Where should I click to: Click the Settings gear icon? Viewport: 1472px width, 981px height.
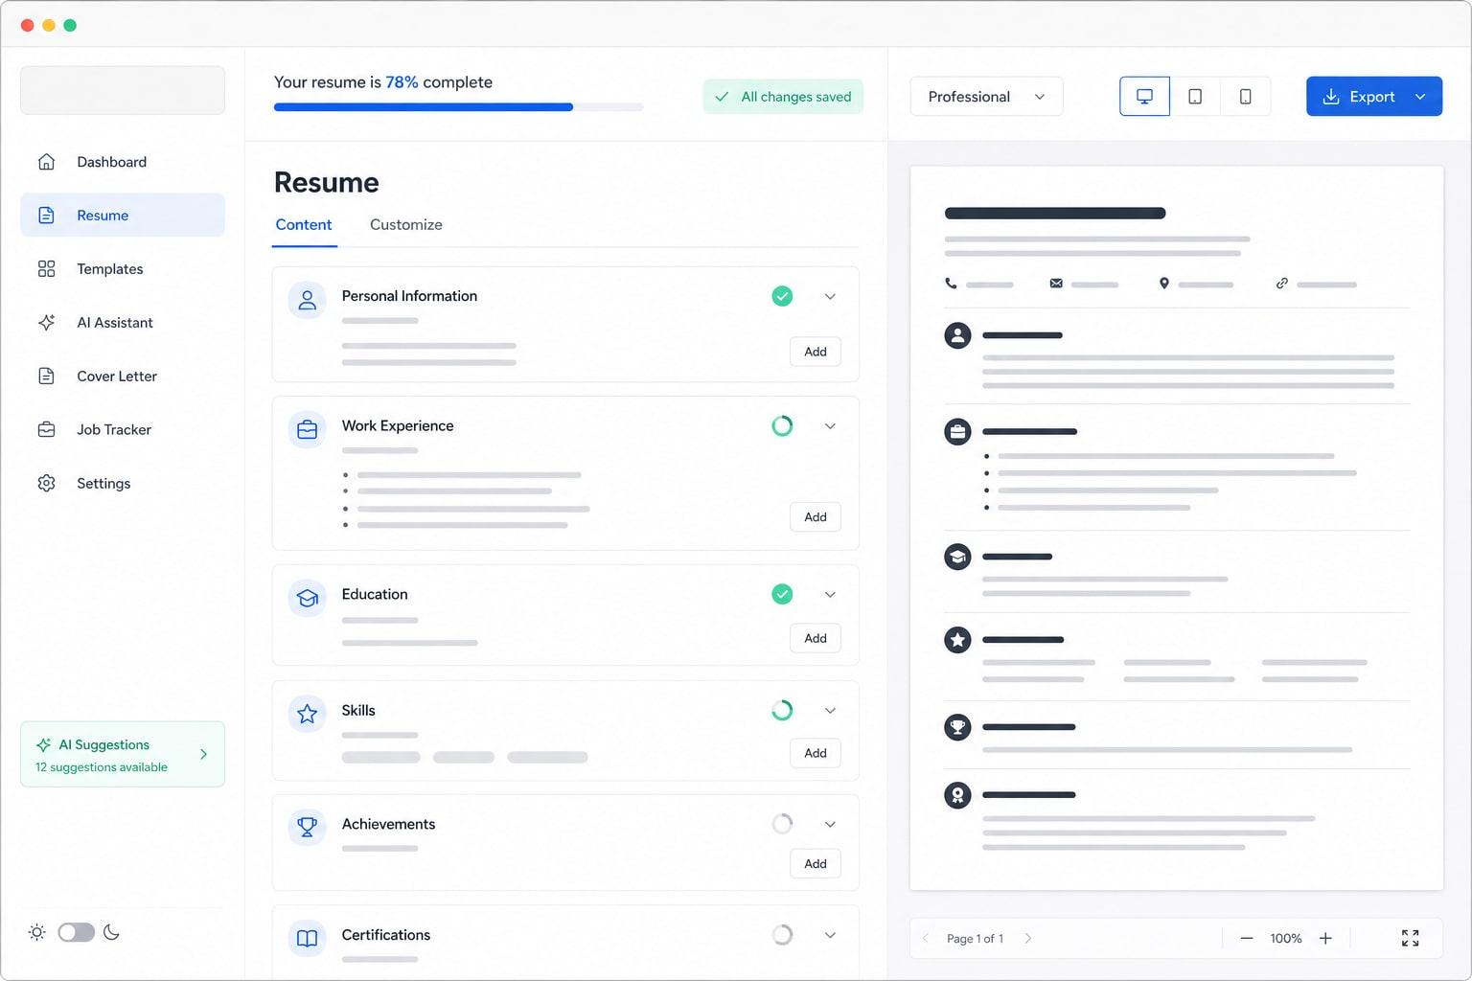46,484
